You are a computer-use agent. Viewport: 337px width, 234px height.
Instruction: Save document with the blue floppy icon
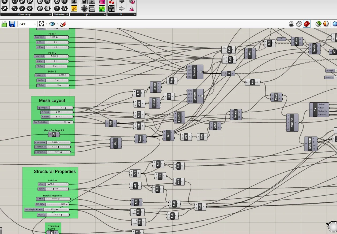point(12,24)
